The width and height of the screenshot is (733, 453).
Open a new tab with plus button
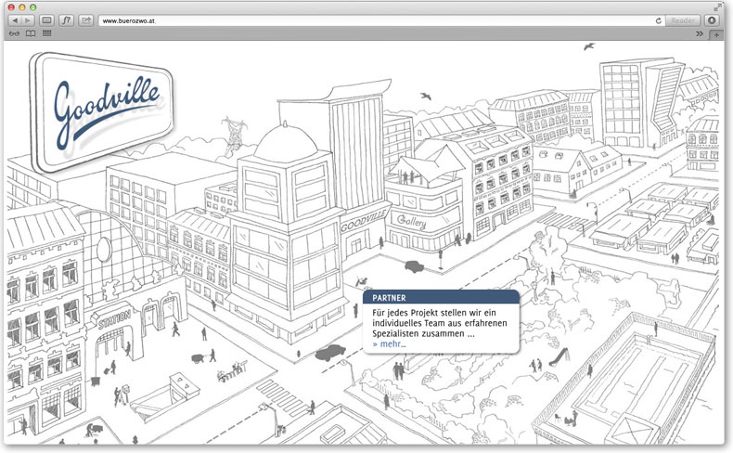point(716,34)
